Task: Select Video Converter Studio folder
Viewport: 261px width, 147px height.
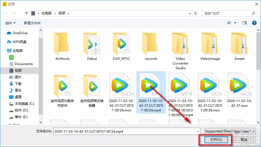Action: pos(180,51)
